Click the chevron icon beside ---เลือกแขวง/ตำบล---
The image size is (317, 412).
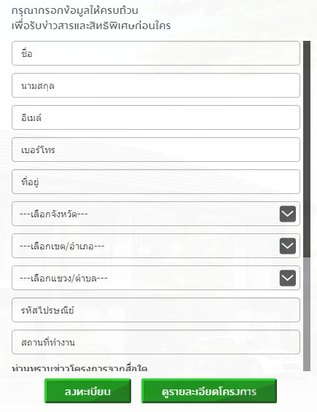288,278
